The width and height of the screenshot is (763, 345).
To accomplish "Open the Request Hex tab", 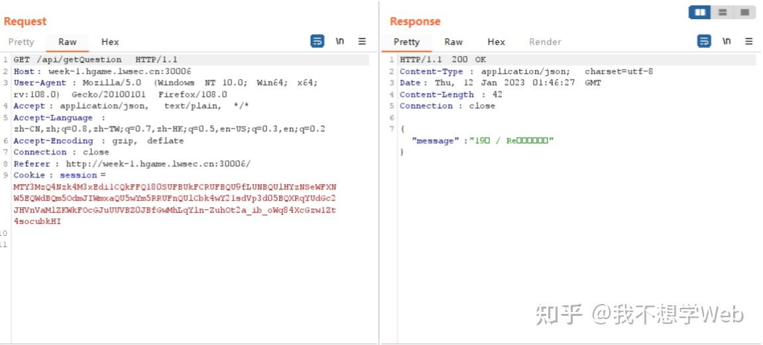I will pyautogui.click(x=110, y=42).
